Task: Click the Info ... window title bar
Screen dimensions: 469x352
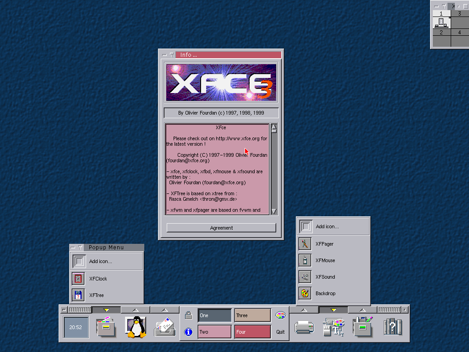Action: tap(228, 55)
